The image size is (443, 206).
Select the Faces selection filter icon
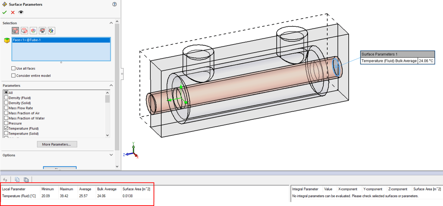15,30
